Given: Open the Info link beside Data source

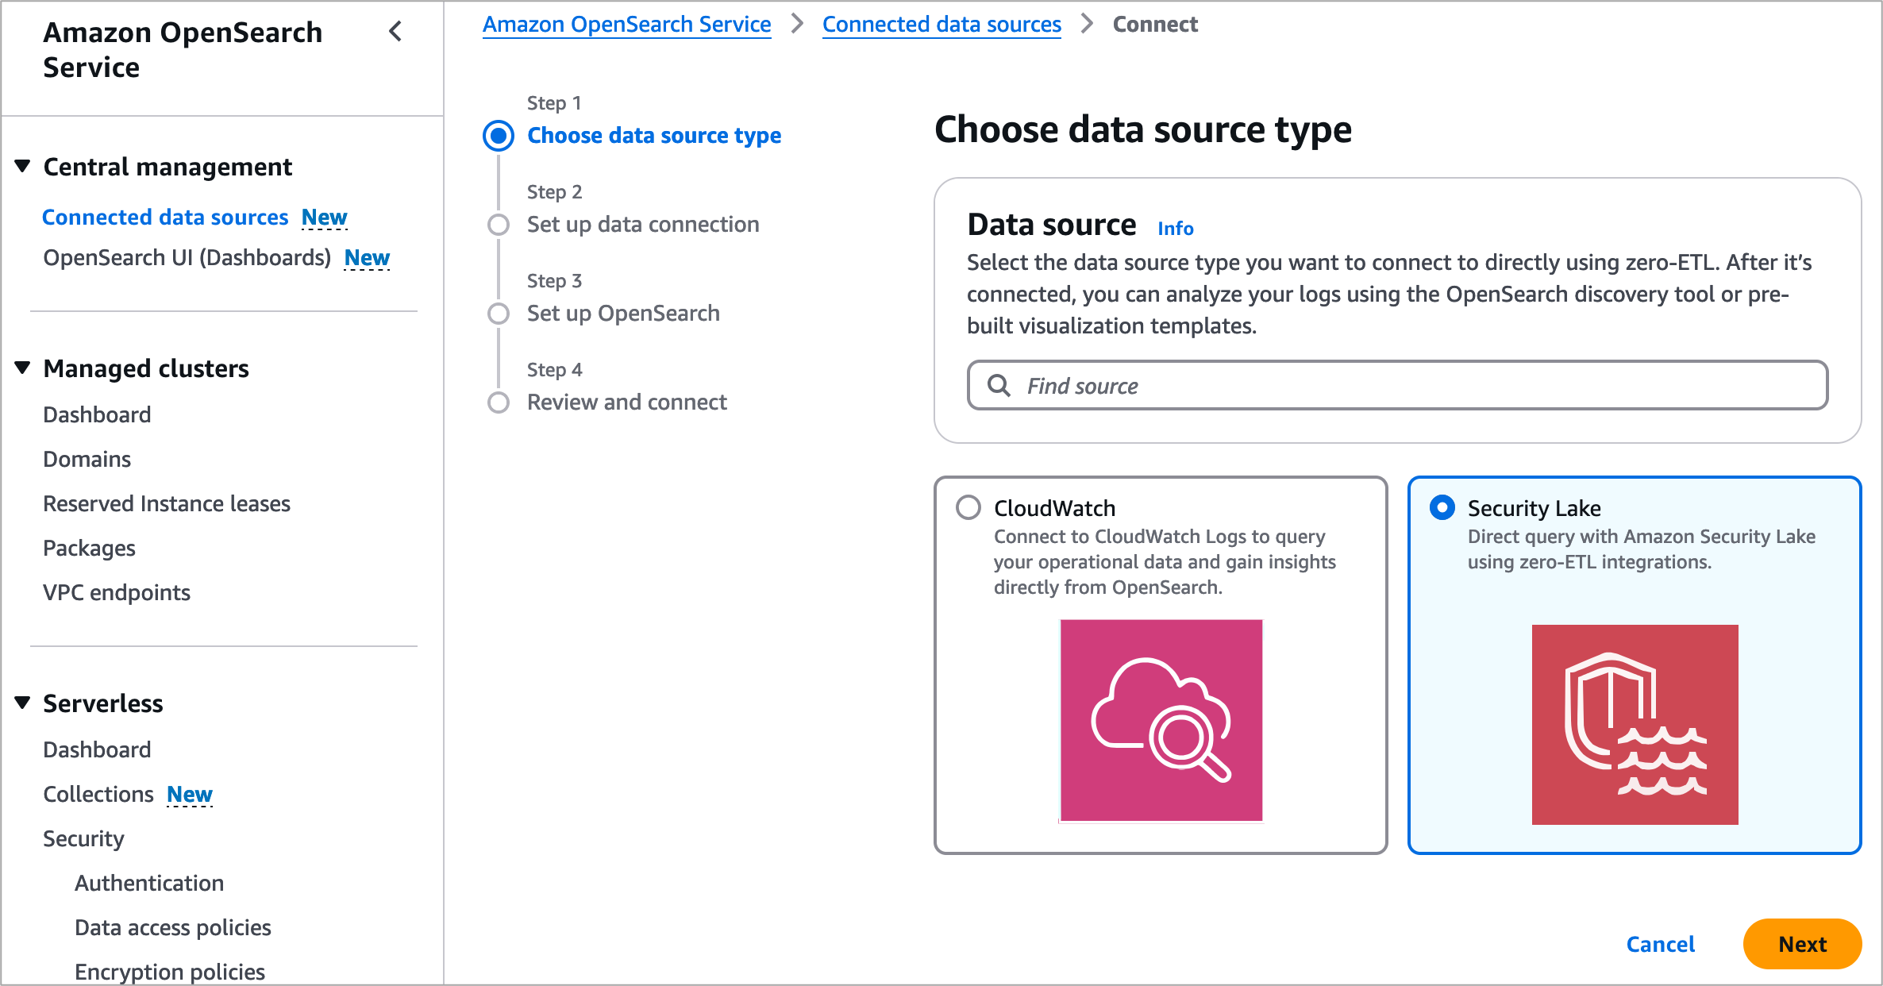Looking at the screenshot, I should (1175, 229).
